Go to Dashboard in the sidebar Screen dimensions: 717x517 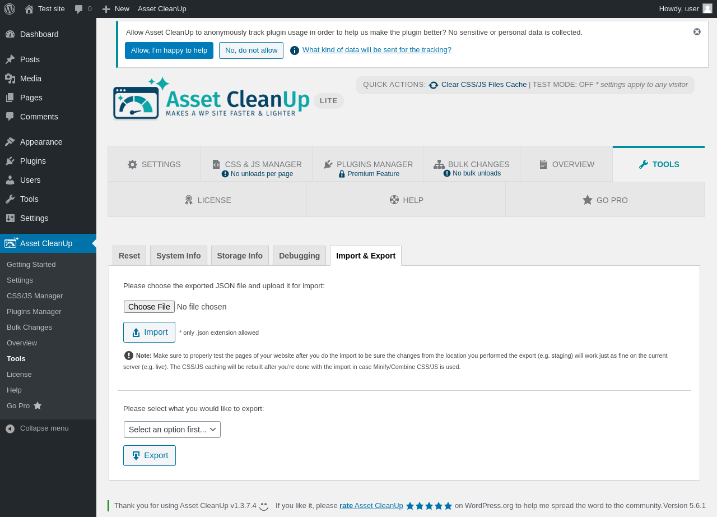[48, 34]
